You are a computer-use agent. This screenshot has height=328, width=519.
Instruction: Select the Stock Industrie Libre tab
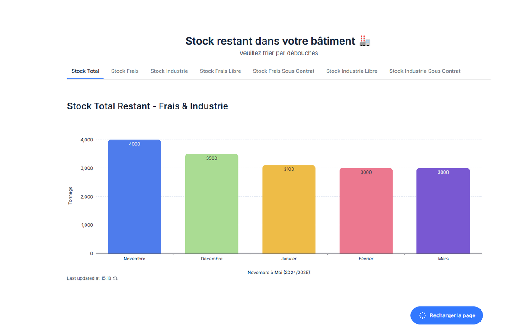point(352,71)
